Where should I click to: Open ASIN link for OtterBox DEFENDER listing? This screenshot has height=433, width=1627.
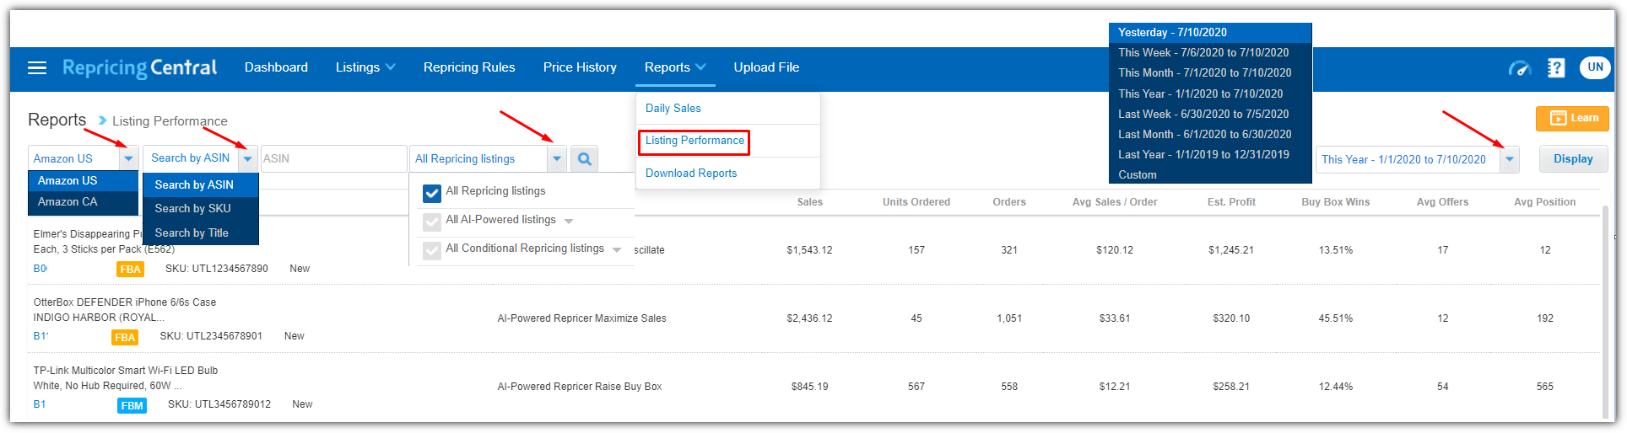[x=41, y=336]
